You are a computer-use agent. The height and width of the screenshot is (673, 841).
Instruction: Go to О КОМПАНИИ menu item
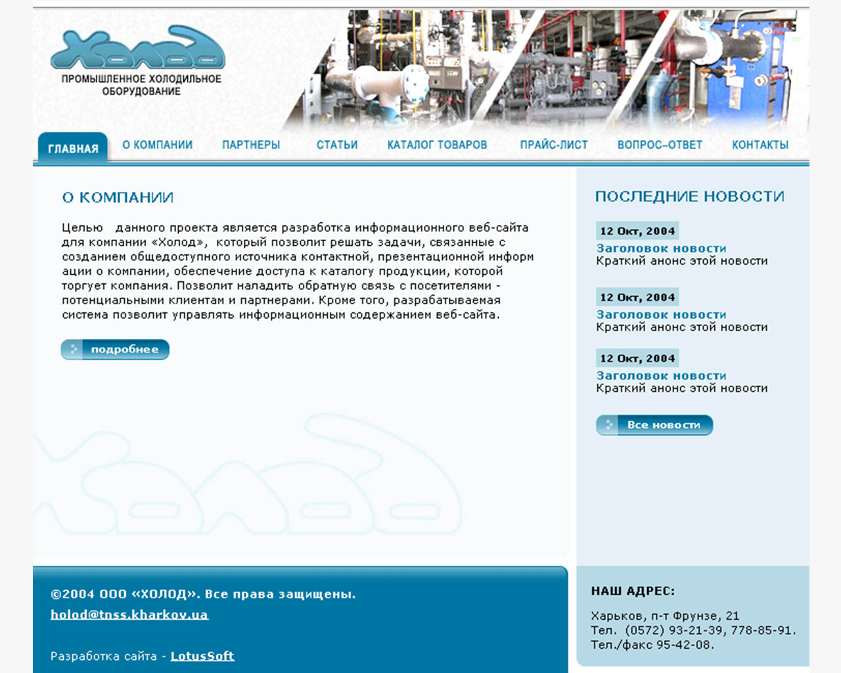[x=157, y=145]
